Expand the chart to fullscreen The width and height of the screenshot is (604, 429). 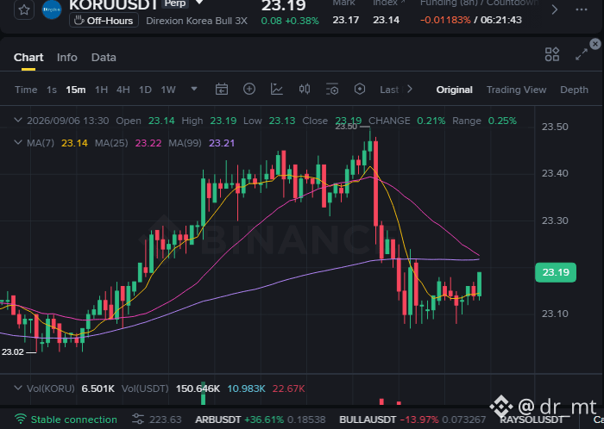click(x=582, y=54)
